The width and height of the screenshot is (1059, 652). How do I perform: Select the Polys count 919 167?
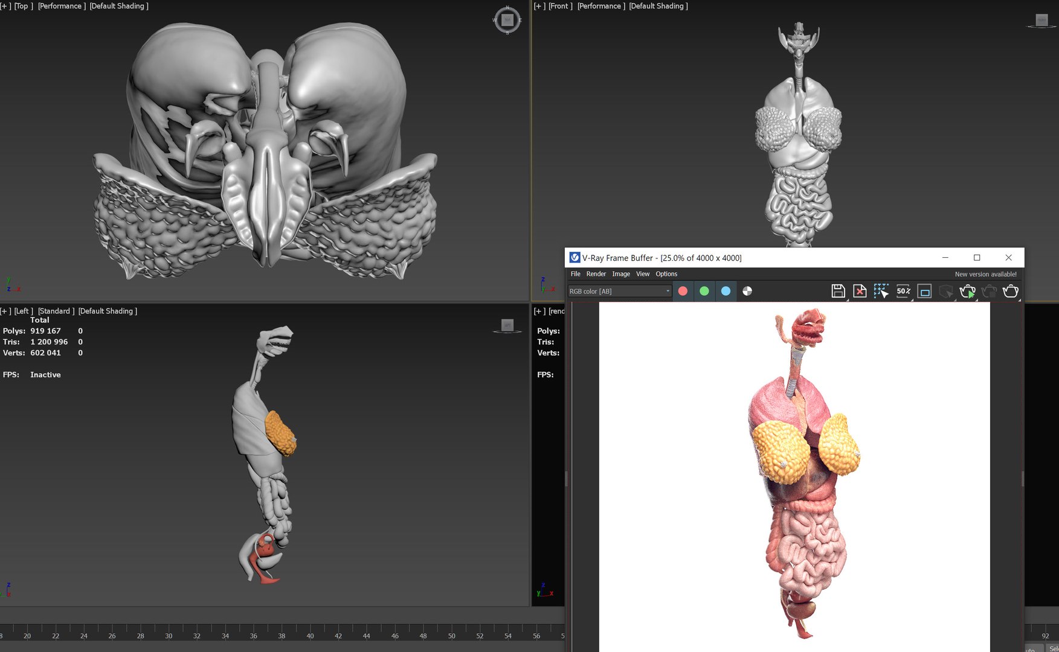coord(45,331)
